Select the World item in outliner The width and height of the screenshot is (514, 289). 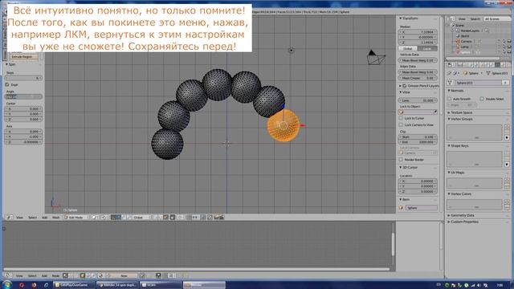pos(465,36)
